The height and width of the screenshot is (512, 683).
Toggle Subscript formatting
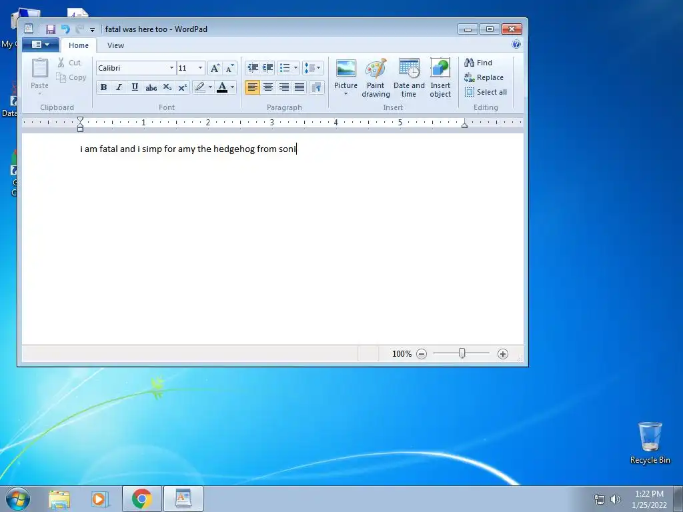click(167, 87)
